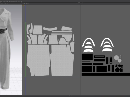Open the Settings/Preferences menu

pos(14,1)
